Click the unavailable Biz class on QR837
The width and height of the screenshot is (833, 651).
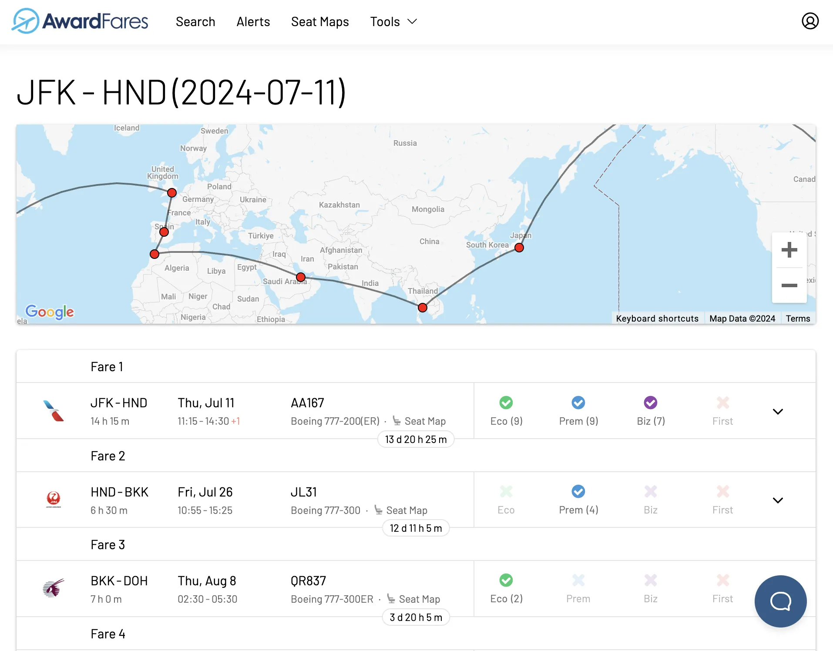coord(651,588)
